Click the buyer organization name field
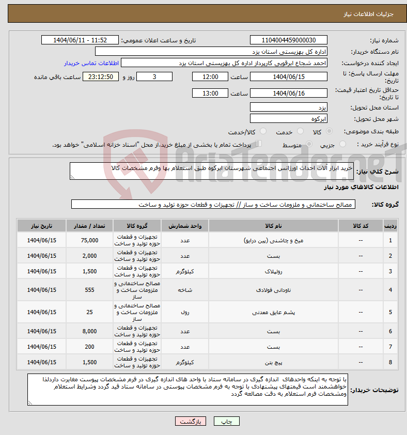The image size is (407, 435). click(x=211, y=52)
